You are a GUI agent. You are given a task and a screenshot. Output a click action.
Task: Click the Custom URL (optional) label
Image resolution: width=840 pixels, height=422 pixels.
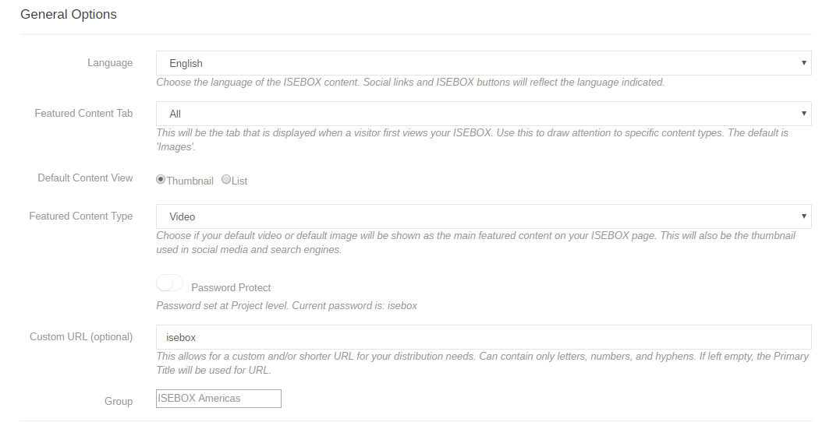(81, 337)
